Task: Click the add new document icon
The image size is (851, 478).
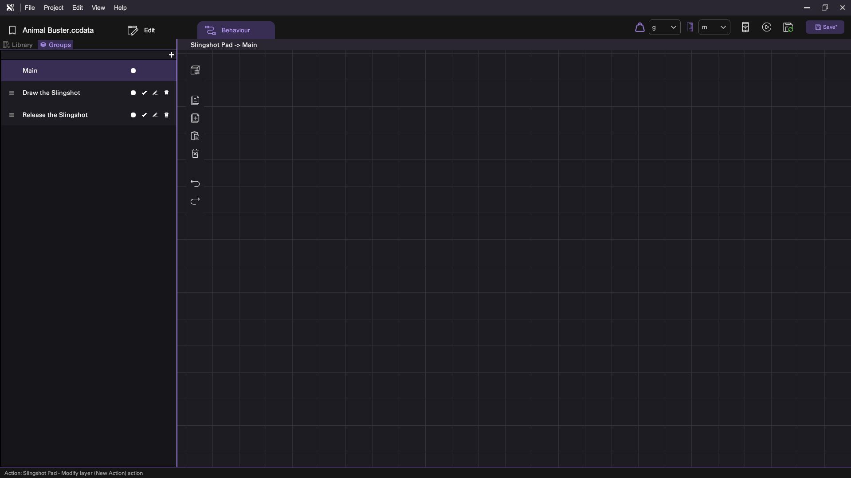Action: click(195, 118)
